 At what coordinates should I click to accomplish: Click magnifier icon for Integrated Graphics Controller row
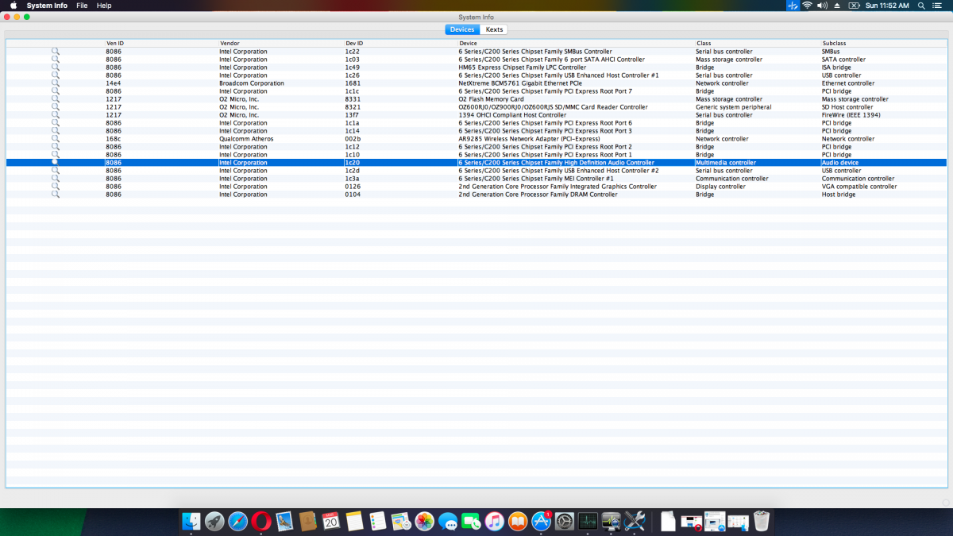tap(56, 187)
